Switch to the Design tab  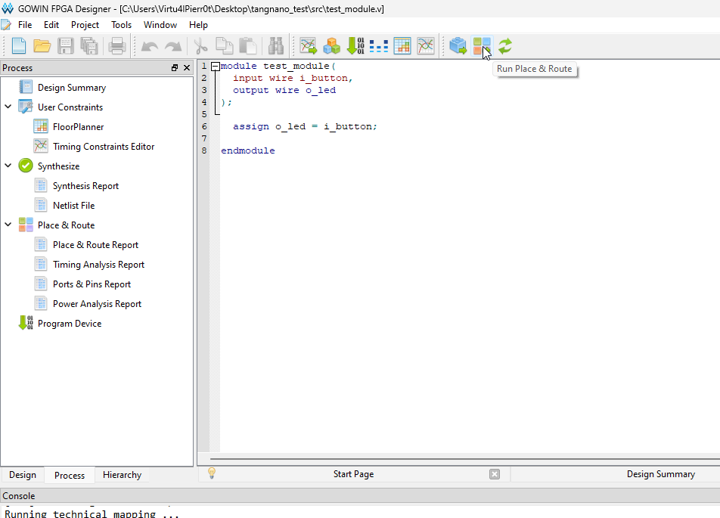(23, 475)
